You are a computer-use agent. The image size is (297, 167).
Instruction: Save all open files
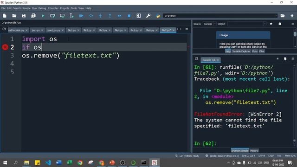33,16
